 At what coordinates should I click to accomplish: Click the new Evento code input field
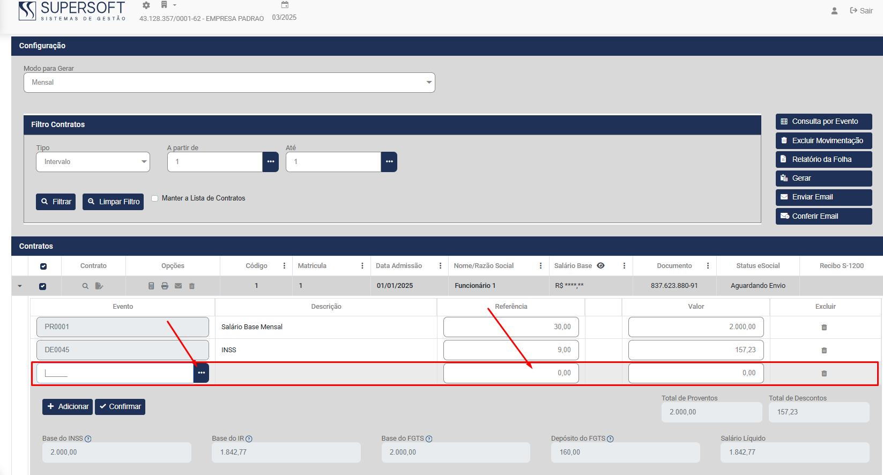pyautogui.click(x=115, y=373)
